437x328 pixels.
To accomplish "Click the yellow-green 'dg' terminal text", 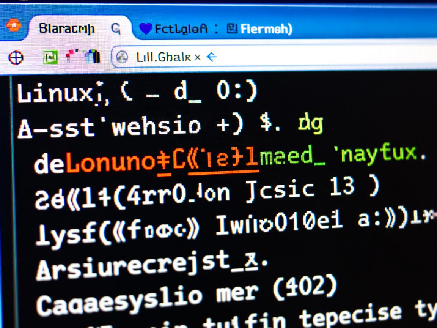I will (310, 123).
